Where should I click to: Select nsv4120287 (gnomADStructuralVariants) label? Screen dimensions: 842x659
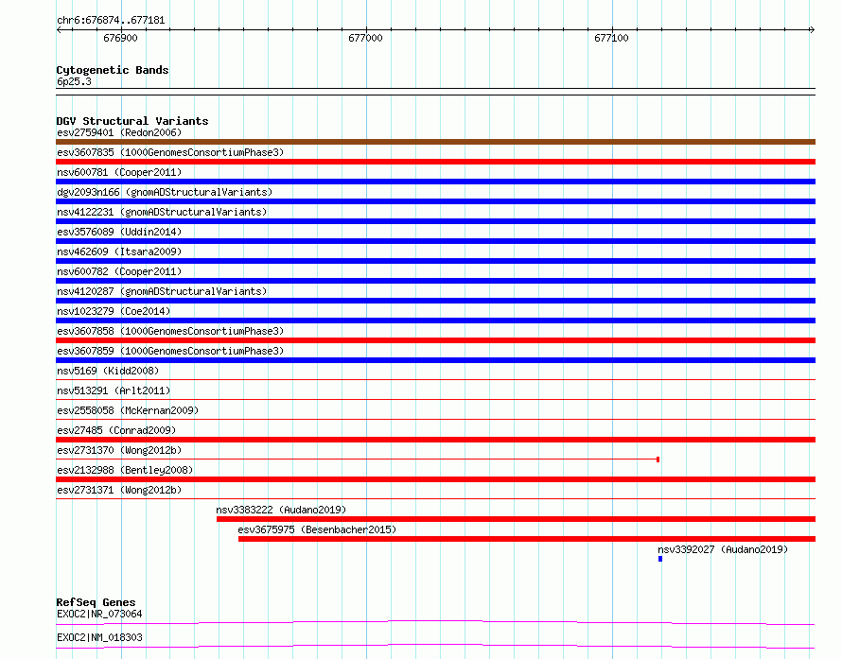coord(162,291)
